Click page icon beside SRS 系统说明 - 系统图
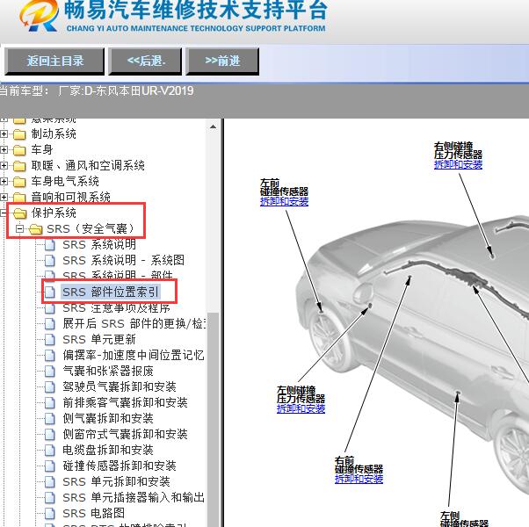 (x=50, y=260)
